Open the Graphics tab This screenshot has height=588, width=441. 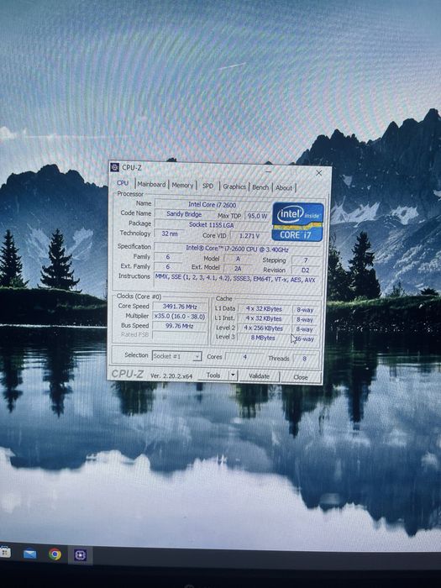tap(234, 186)
